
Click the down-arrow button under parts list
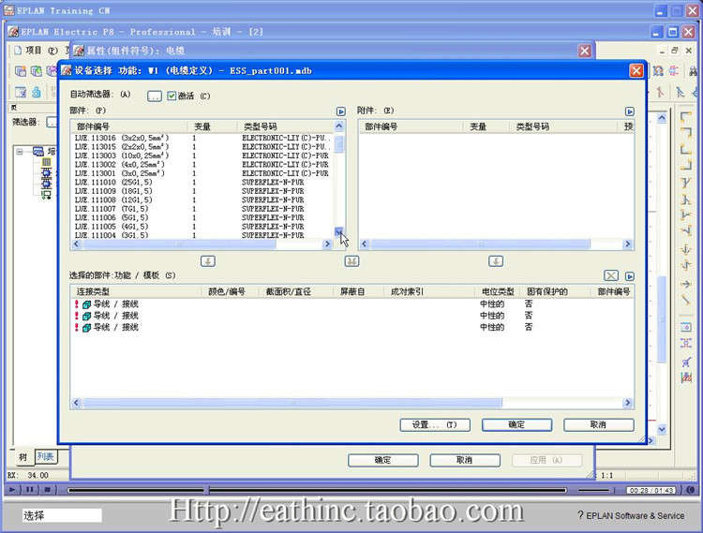pyautogui.click(x=207, y=261)
